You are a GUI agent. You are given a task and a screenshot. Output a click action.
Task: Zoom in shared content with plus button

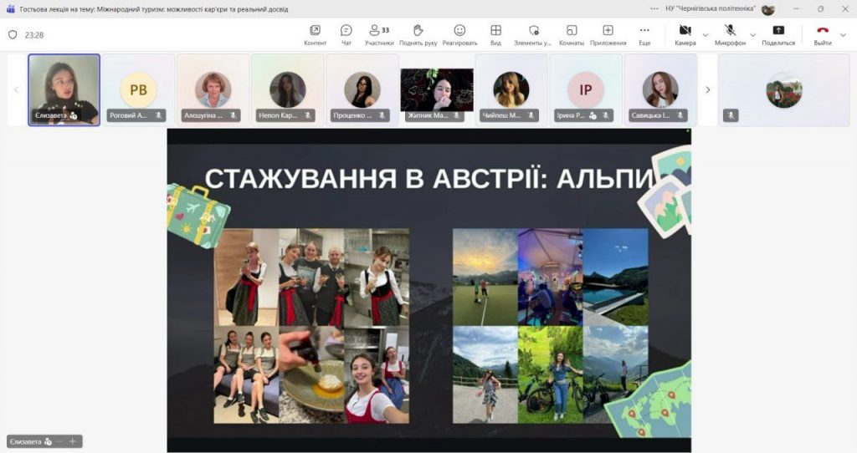pos(73,441)
